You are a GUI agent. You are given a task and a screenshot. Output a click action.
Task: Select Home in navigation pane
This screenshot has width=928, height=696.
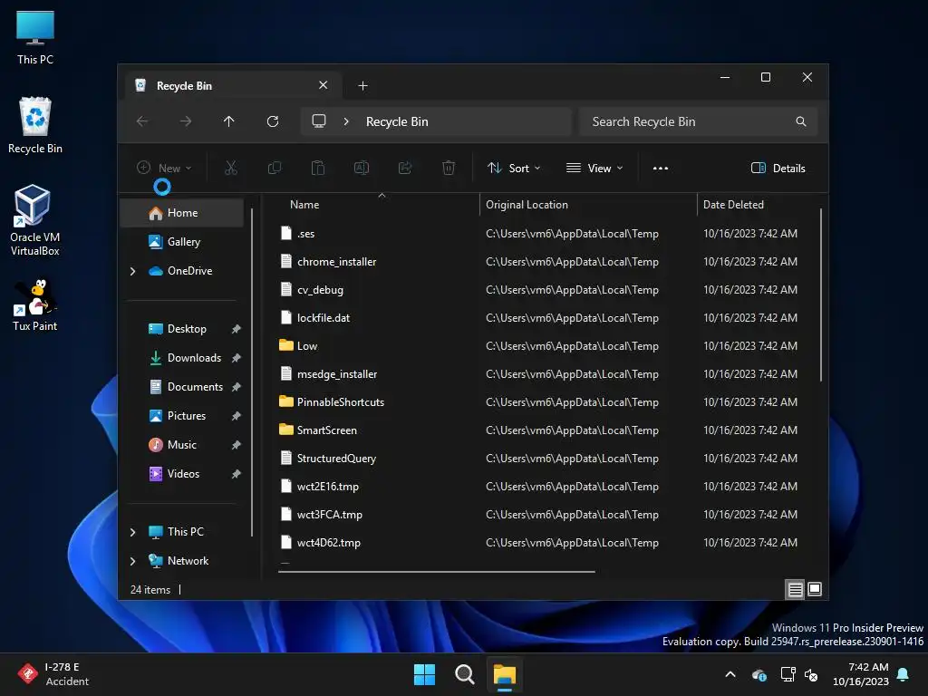[182, 213]
